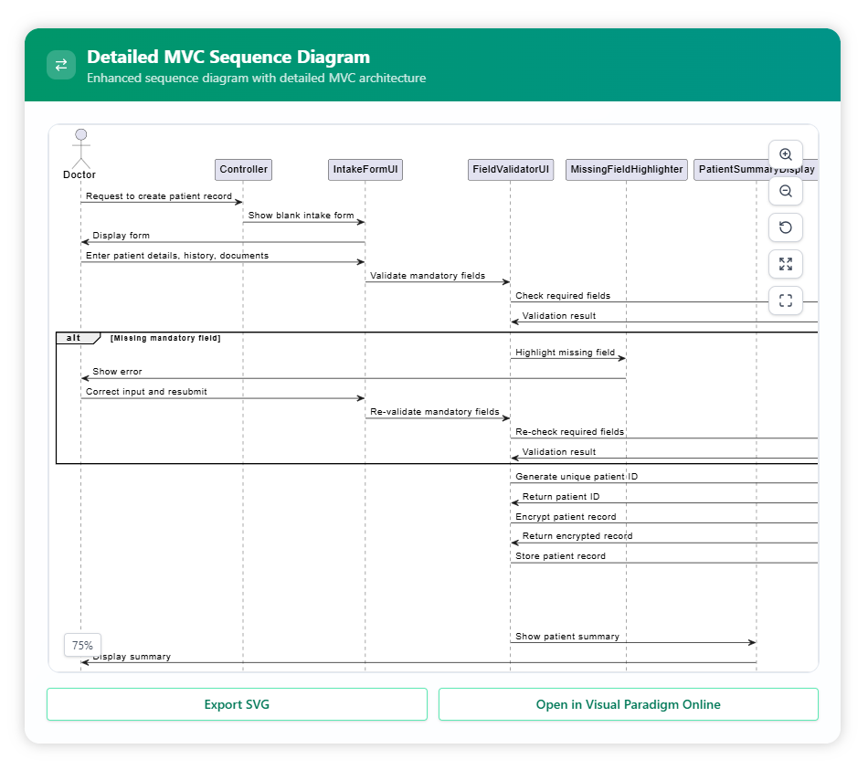Click the arrowhead of the 'Show error' message
This screenshot has width=868, height=770.
point(85,378)
